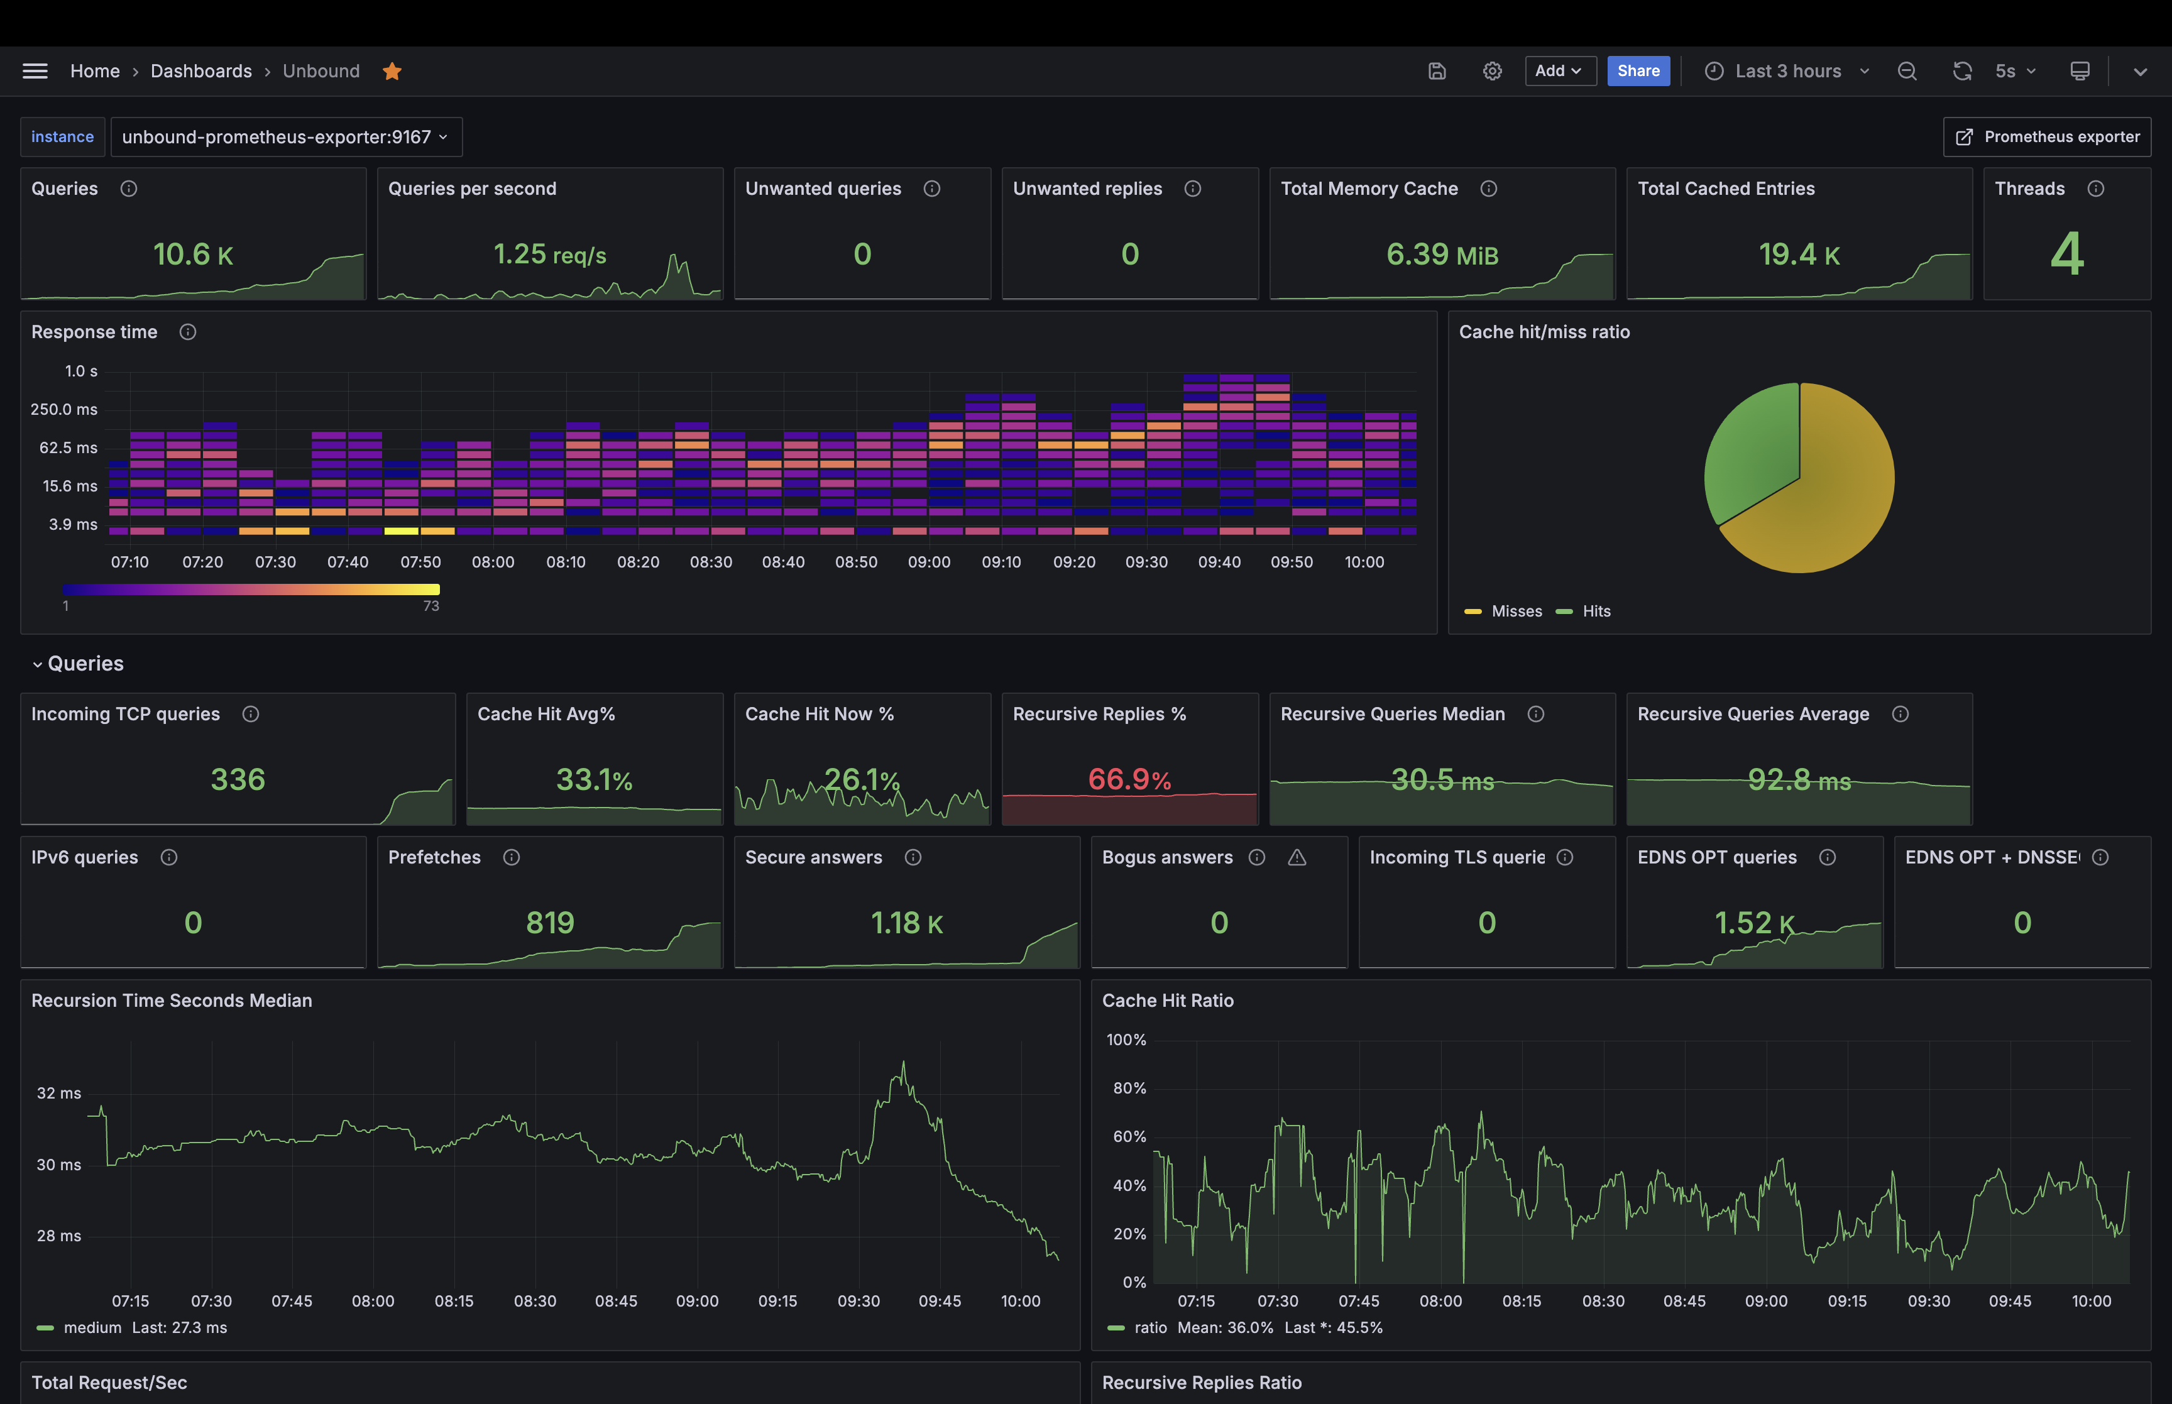Click the Share button

[1638, 71]
